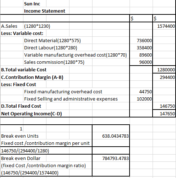Select 'Sales commission(1280*75)' cell
This screenshot has width=176, height=178.
(54, 62)
